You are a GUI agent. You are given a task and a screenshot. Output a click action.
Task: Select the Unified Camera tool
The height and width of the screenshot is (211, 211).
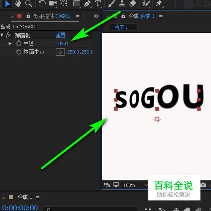(x=52, y=3)
